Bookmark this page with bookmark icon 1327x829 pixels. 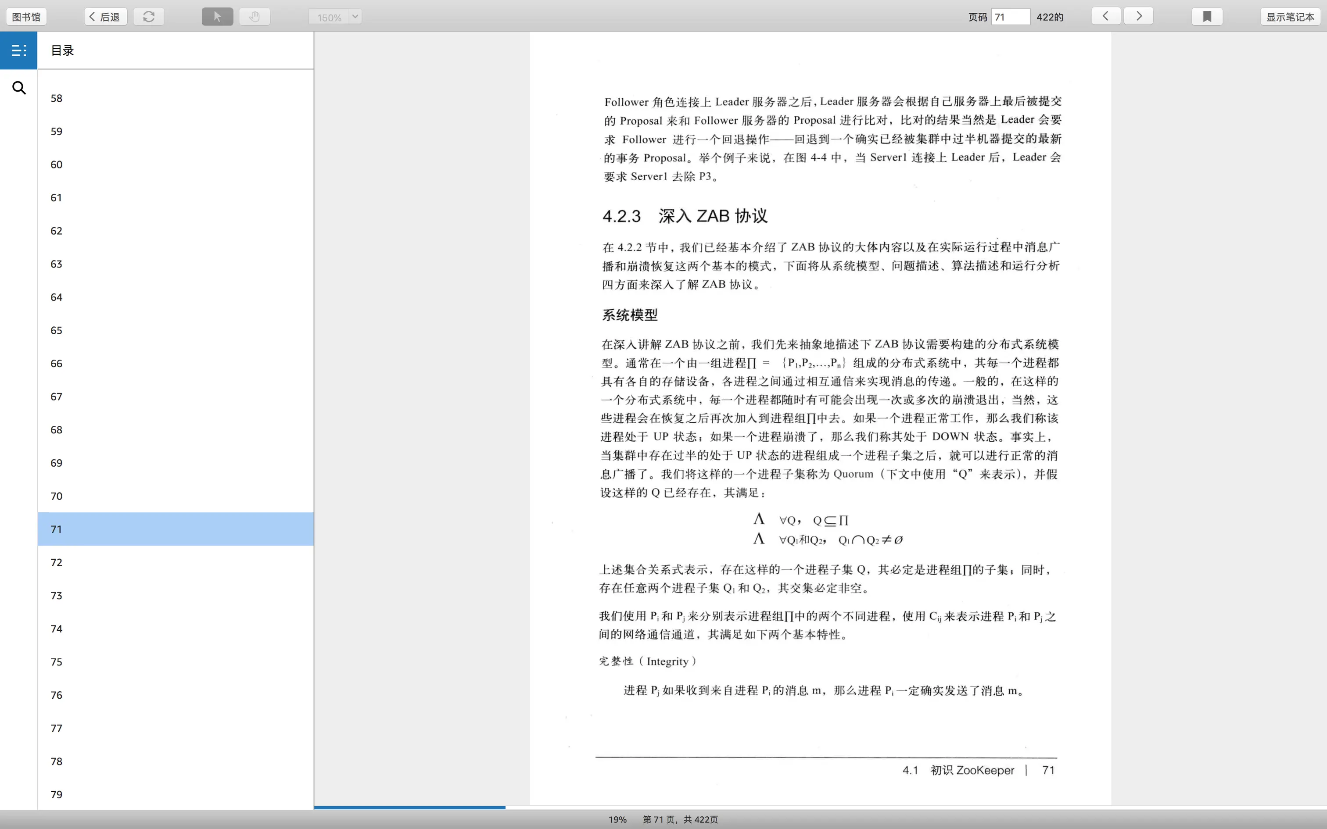pos(1207,17)
